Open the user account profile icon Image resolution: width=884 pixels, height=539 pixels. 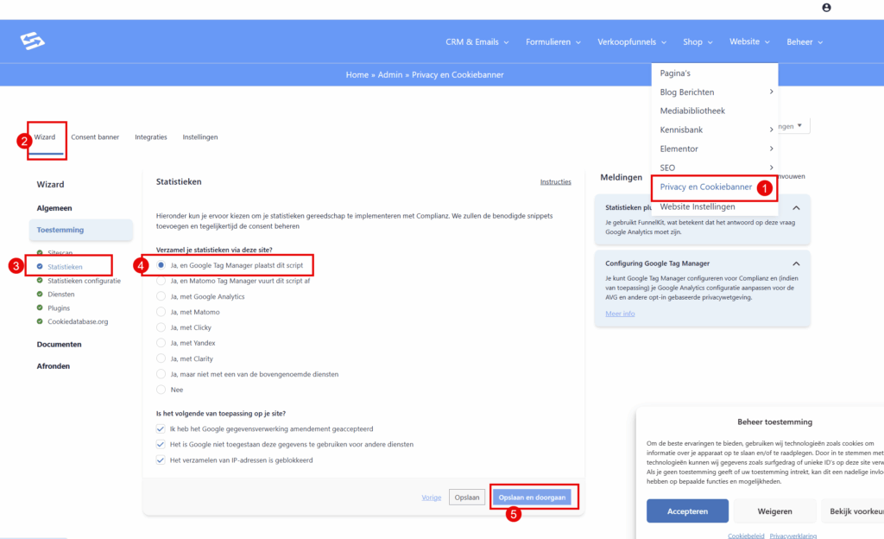point(826,8)
